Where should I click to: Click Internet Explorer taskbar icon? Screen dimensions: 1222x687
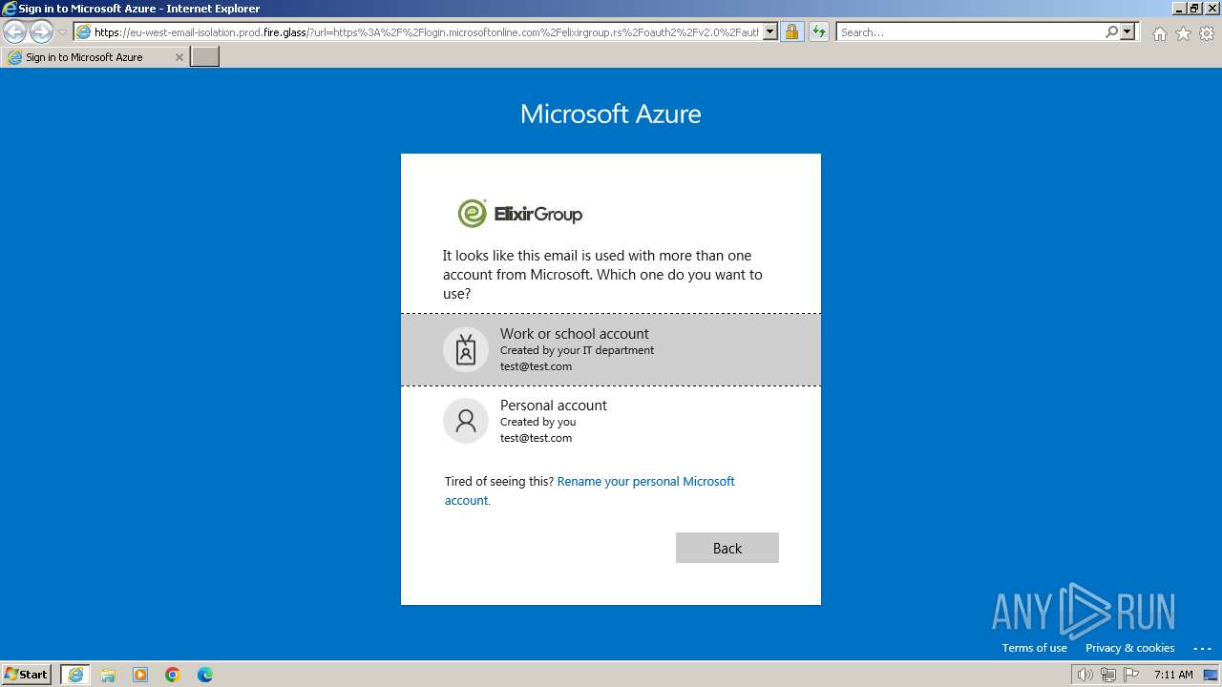click(x=75, y=675)
